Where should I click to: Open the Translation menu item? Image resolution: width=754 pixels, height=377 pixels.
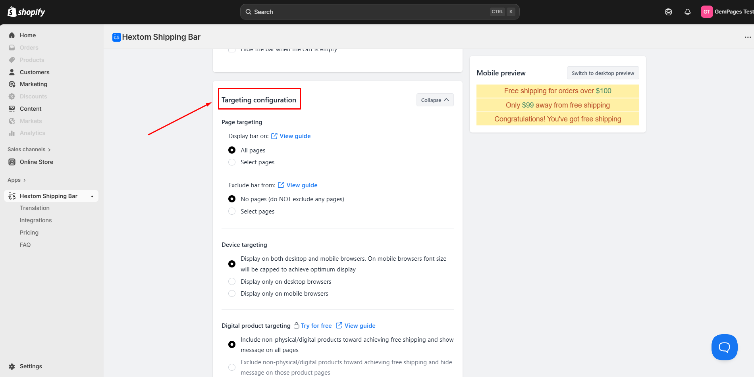pos(35,208)
